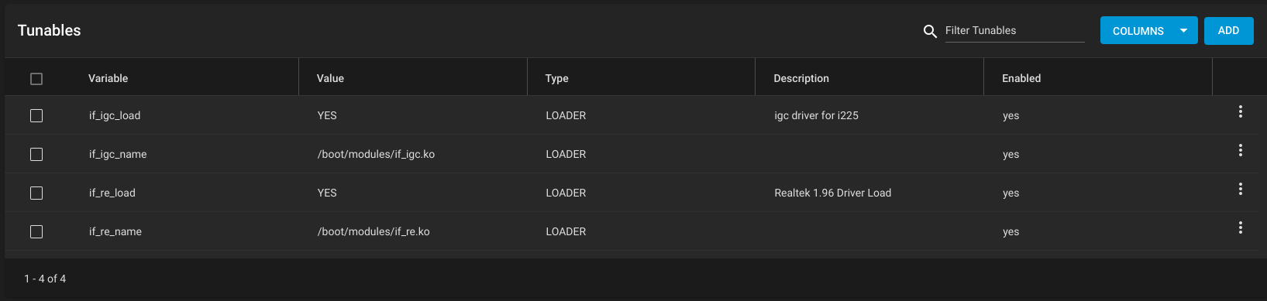Expand the COLUMNS dropdown arrow
The image size is (1267, 301).
coord(1183,31)
